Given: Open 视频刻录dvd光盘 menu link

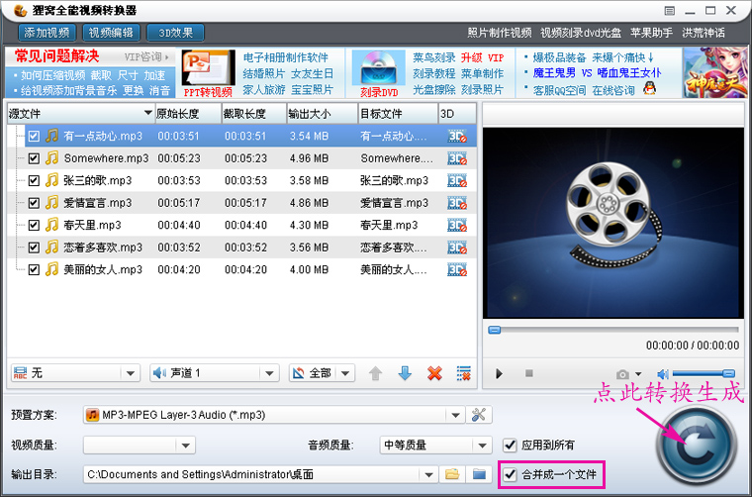Looking at the screenshot, I should 581,33.
